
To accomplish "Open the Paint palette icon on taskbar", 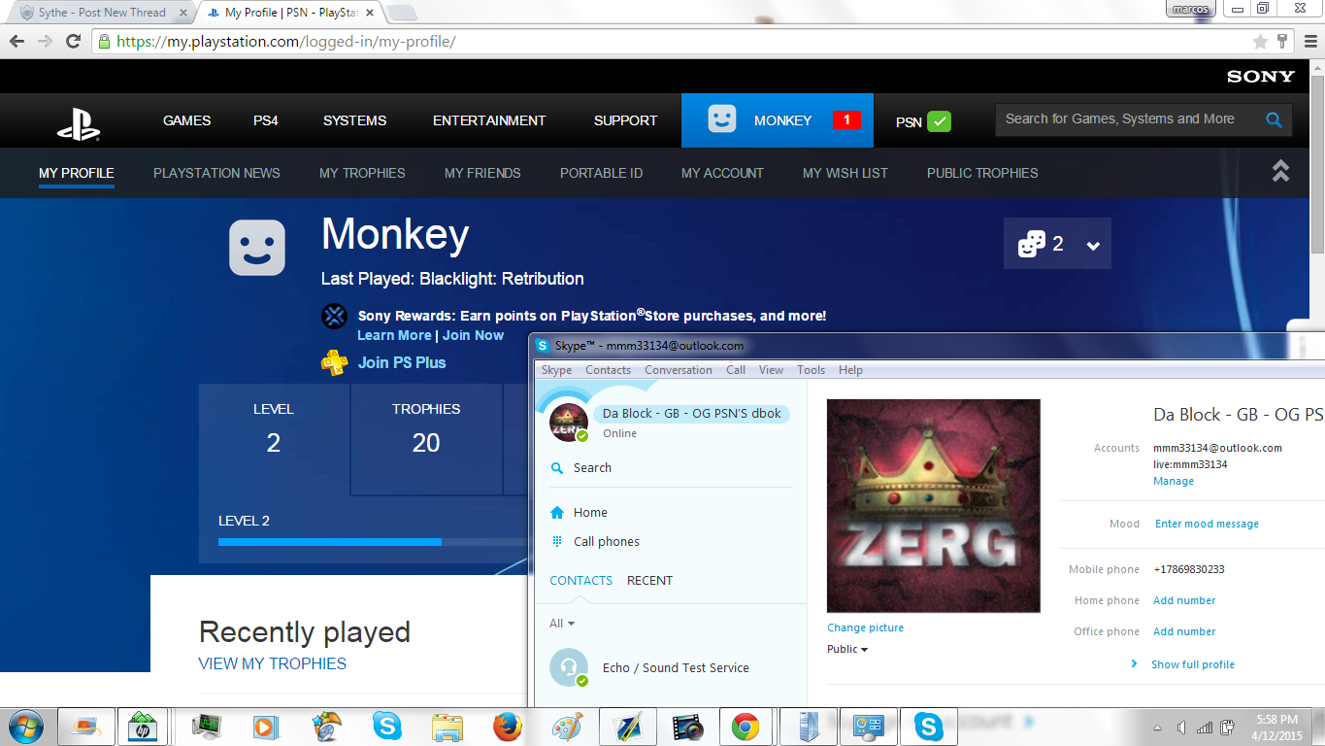I will tap(566, 727).
